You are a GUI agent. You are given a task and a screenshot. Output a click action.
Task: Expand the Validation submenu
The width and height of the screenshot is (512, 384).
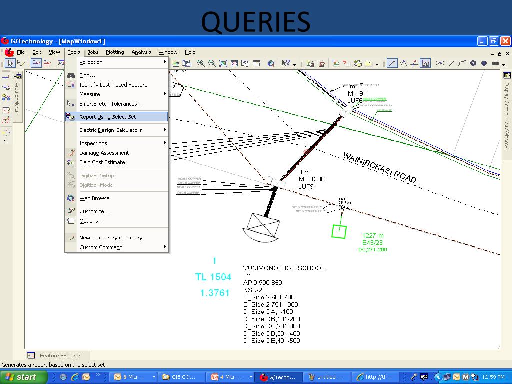coord(117,62)
